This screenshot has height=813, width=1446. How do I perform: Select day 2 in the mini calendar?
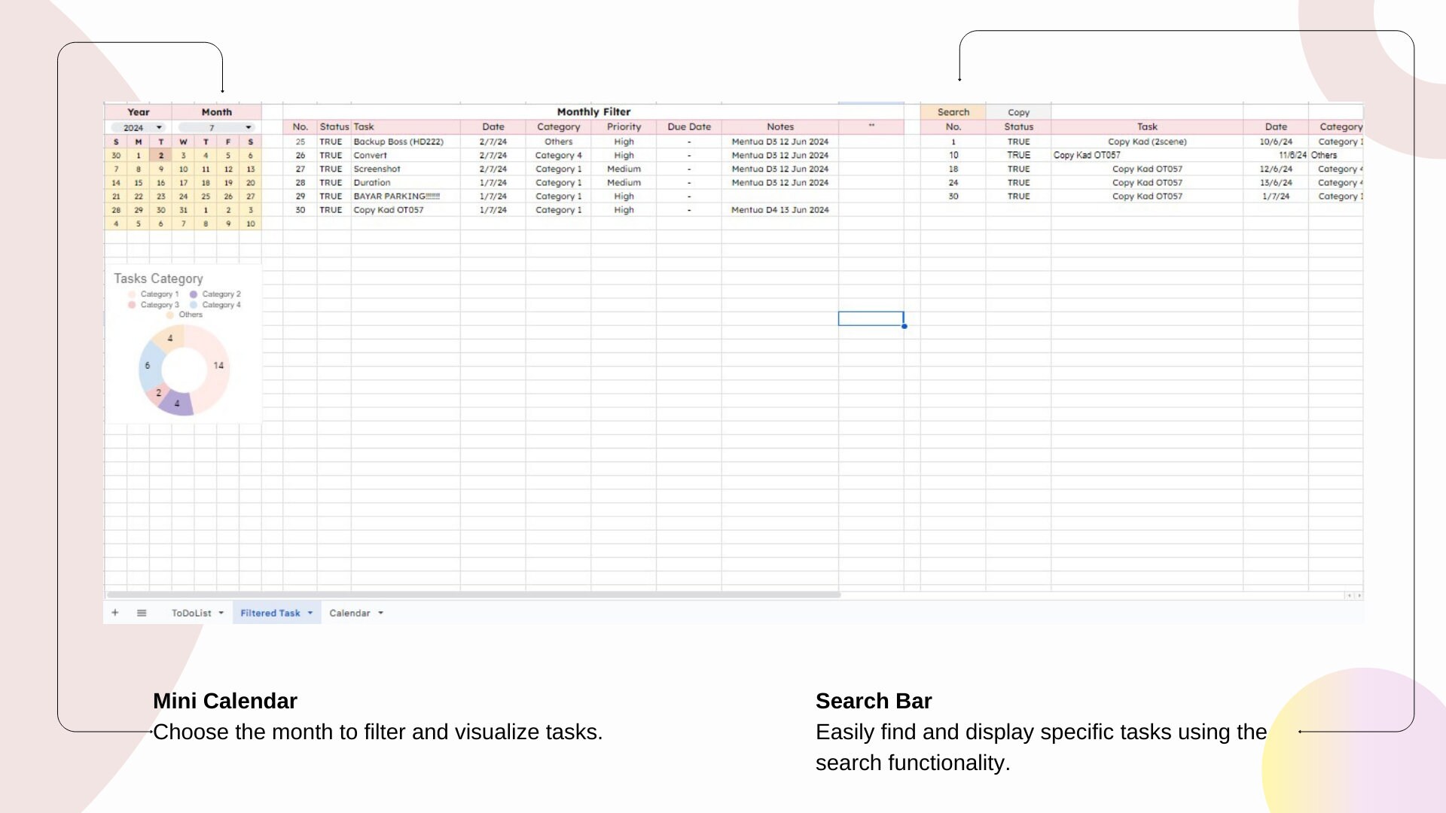(160, 155)
